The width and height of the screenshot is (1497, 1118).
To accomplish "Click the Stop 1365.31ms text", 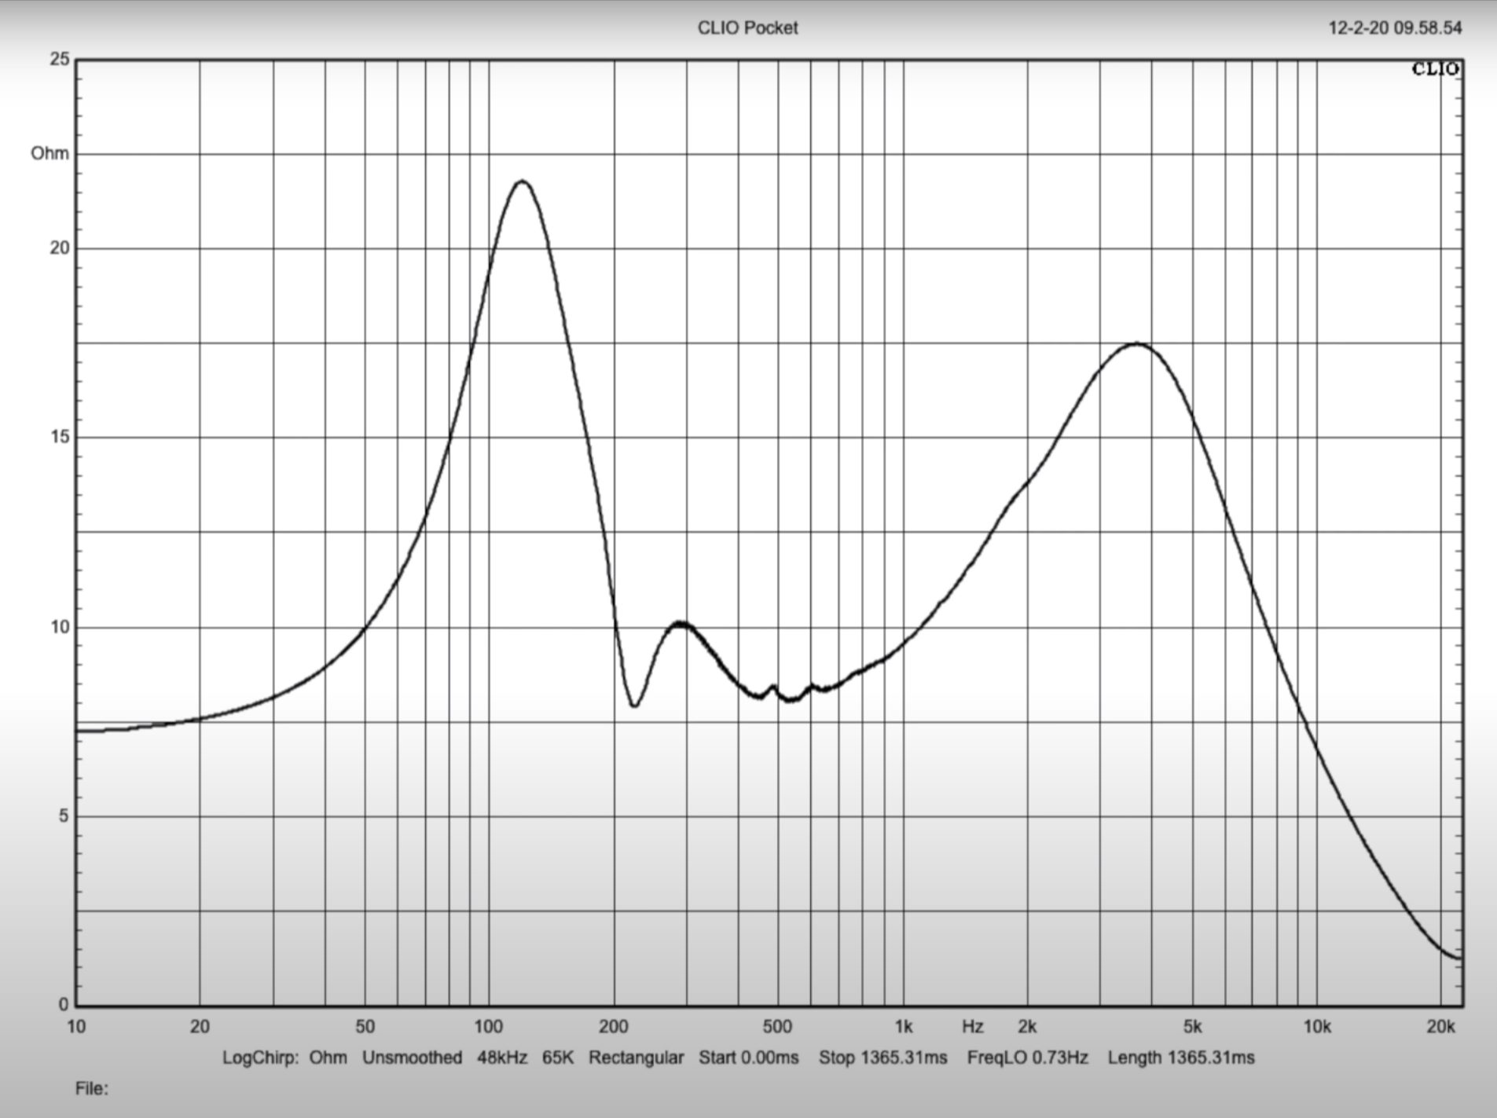I will click(x=882, y=1058).
